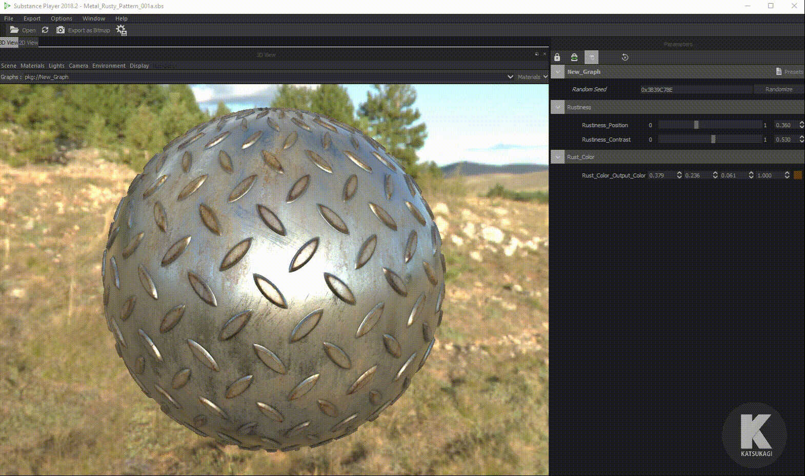This screenshot has width=805, height=476.
Task: Minimize the Substance Player window
Action: point(748,6)
